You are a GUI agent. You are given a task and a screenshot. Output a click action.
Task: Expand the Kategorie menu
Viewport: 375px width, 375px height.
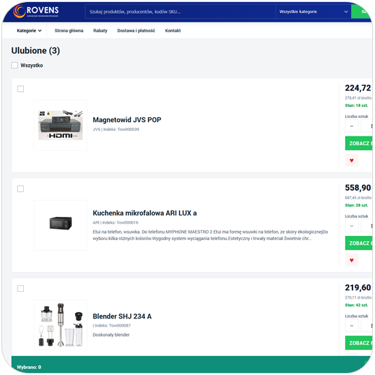point(29,31)
